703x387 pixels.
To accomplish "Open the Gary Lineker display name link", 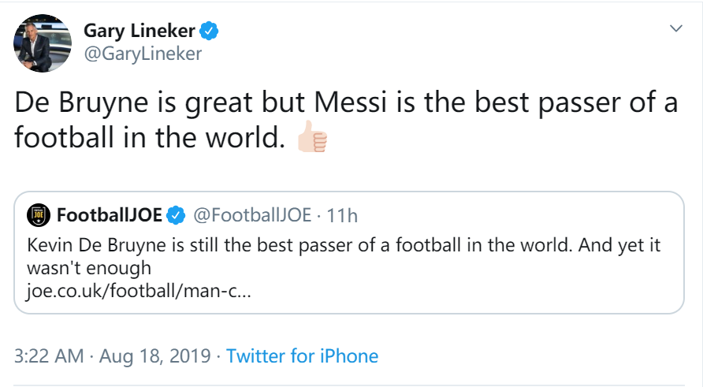I will pyautogui.click(x=139, y=32).
